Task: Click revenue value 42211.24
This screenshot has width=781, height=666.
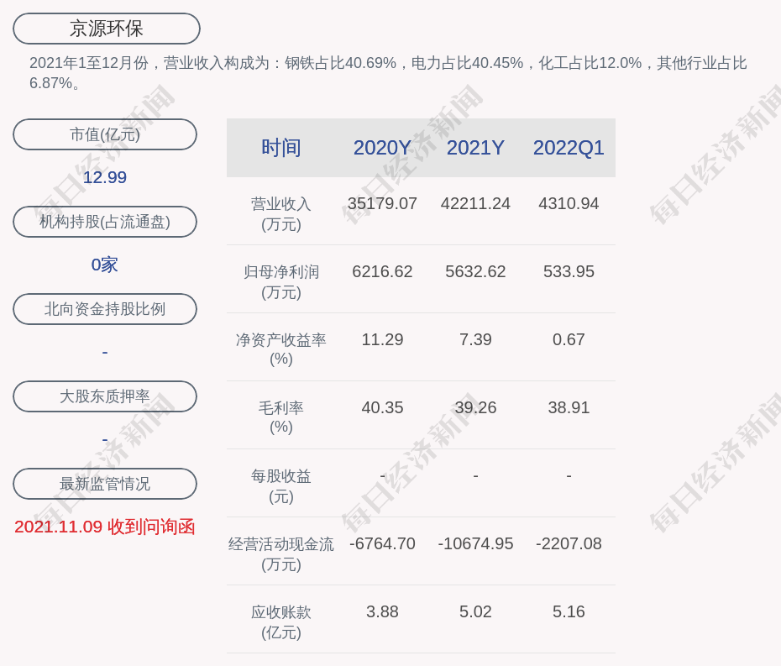Action: (475, 204)
